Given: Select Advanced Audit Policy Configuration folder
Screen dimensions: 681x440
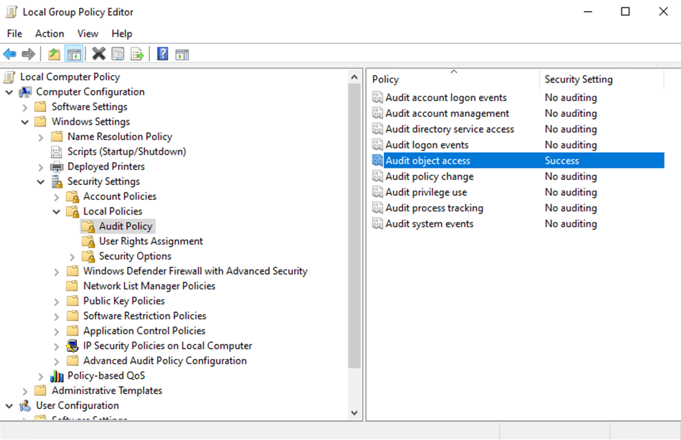Looking at the screenshot, I should 164,361.
